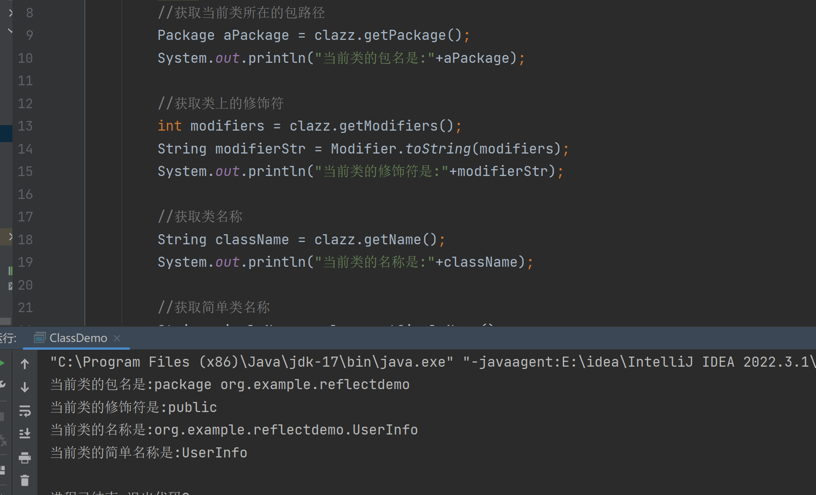Collapse the expanded tree node beside line 9
The image size is (816, 495).
[x=11, y=31]
